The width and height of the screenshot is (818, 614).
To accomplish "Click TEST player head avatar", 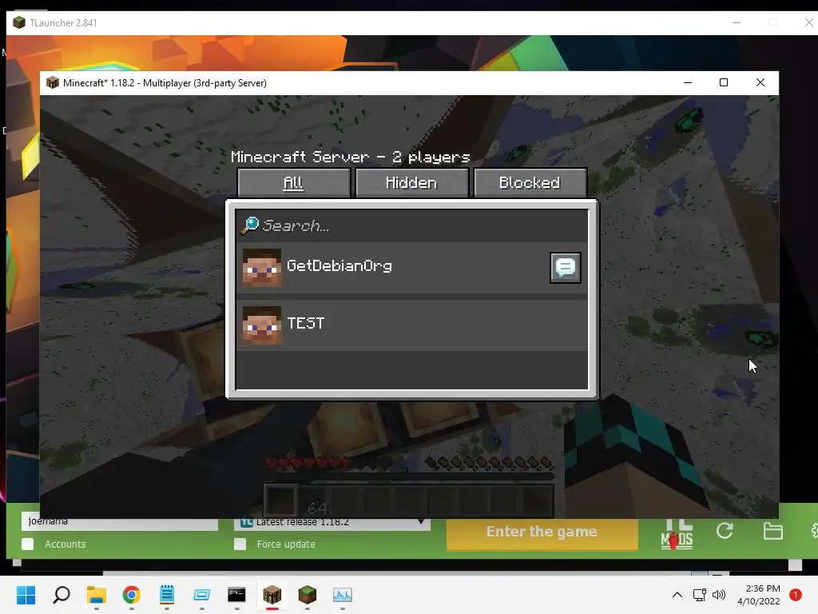I will tap(262, 325).
